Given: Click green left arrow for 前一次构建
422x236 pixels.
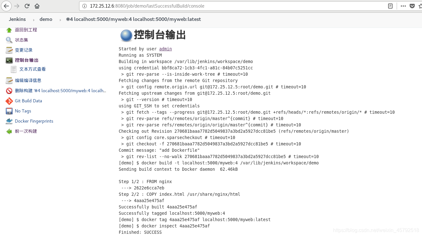Looking at the screenshot, I should [x=9, y=131].
